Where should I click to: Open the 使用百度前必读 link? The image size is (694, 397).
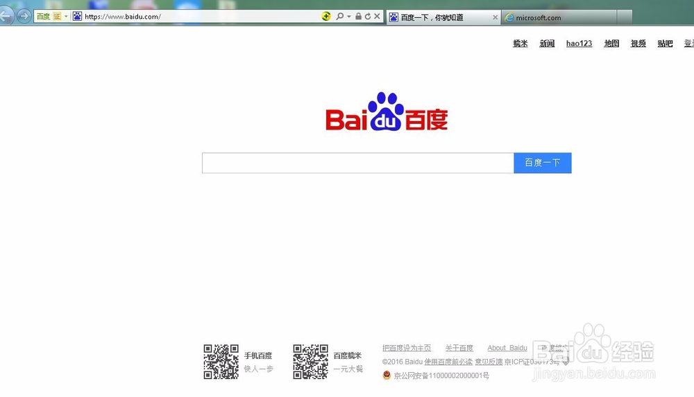(x=448, y=362)
